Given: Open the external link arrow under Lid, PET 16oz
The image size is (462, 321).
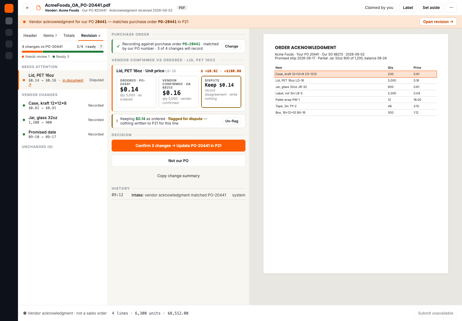Looking at the screenshot, I should pyautogui.click(x=30, y=85).
